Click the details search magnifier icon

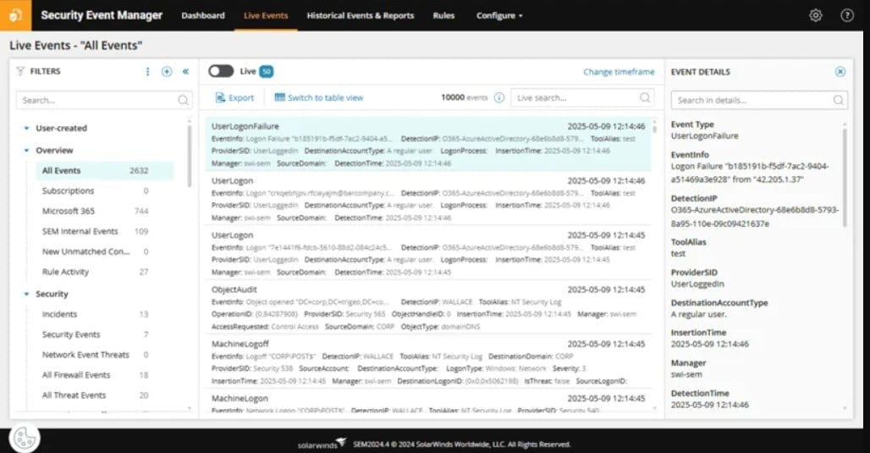click(838, 101)
